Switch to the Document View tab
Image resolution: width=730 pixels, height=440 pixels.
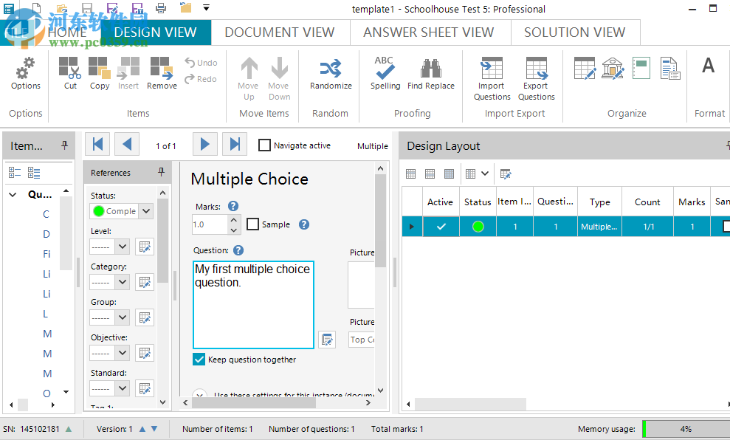tap(279, 32)
